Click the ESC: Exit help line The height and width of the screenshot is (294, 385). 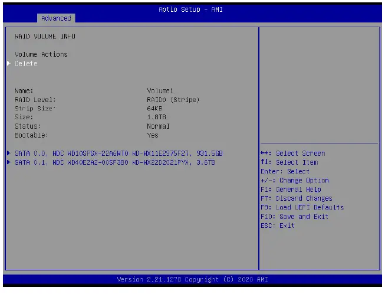277,226
